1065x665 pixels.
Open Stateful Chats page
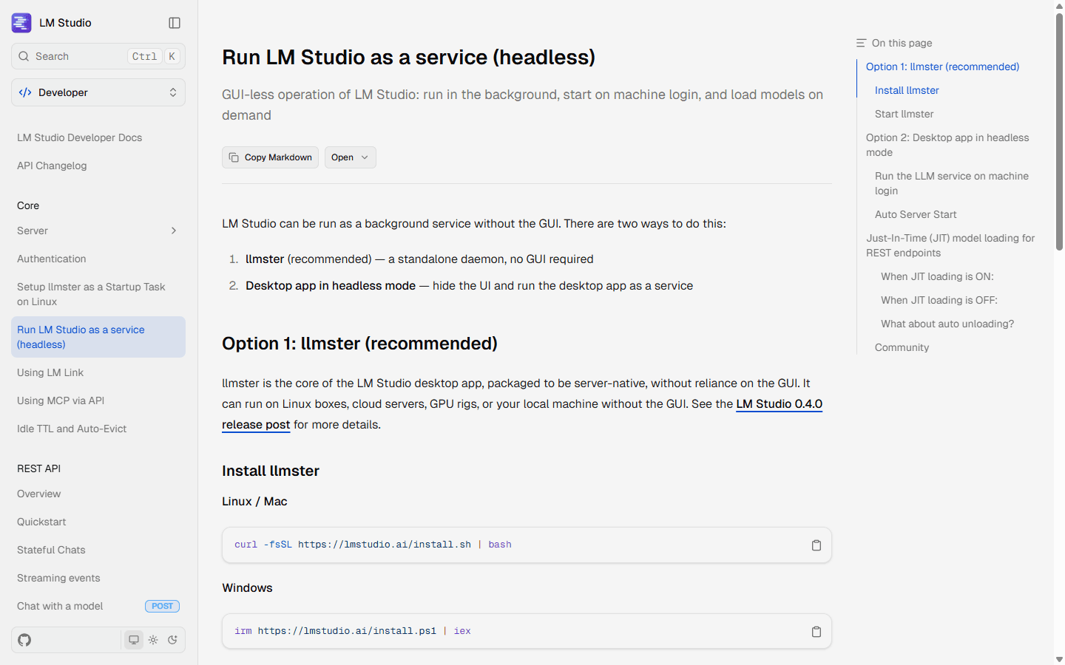(x=51, y=550)
